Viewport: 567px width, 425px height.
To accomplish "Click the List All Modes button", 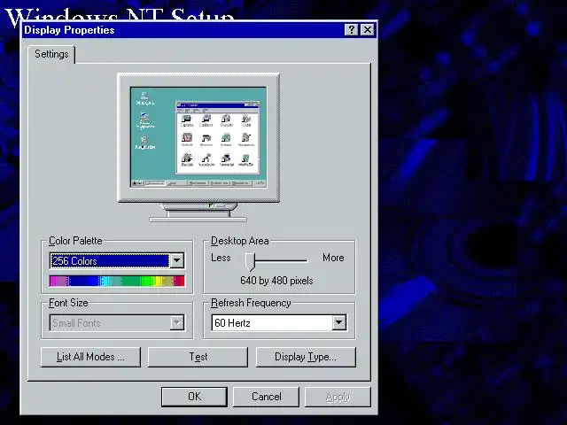I will 90,357.
